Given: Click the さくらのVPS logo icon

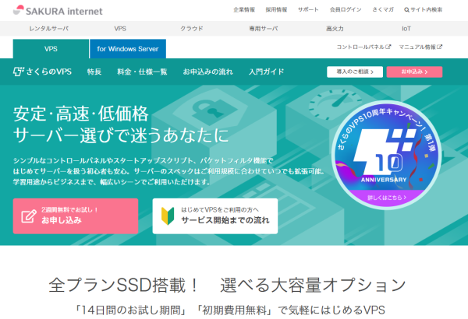Looking at the screenshot, I should pyautogui.click(x=18, y=72).
